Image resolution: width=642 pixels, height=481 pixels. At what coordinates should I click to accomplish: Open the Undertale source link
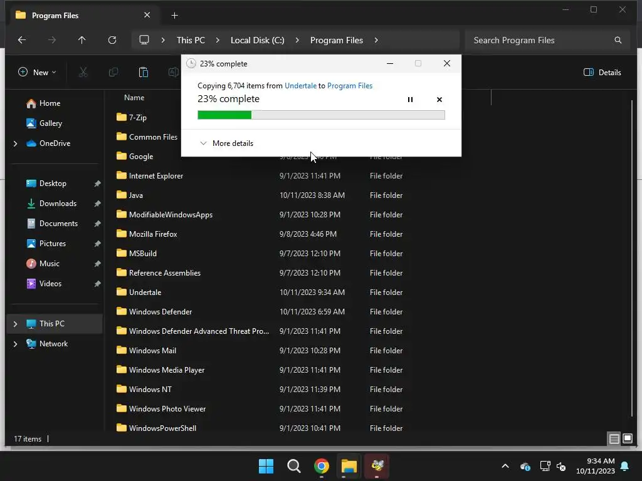coord(300,85)
